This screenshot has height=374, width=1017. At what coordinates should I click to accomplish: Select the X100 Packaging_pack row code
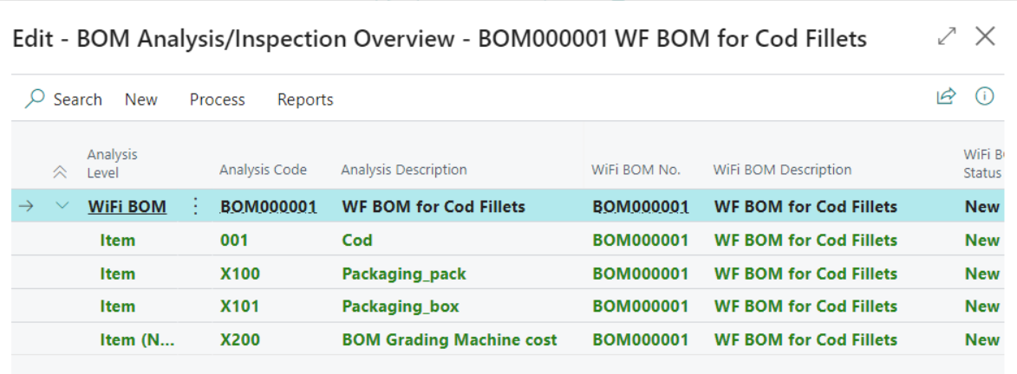pyautogui.click(x=240, y=274)
